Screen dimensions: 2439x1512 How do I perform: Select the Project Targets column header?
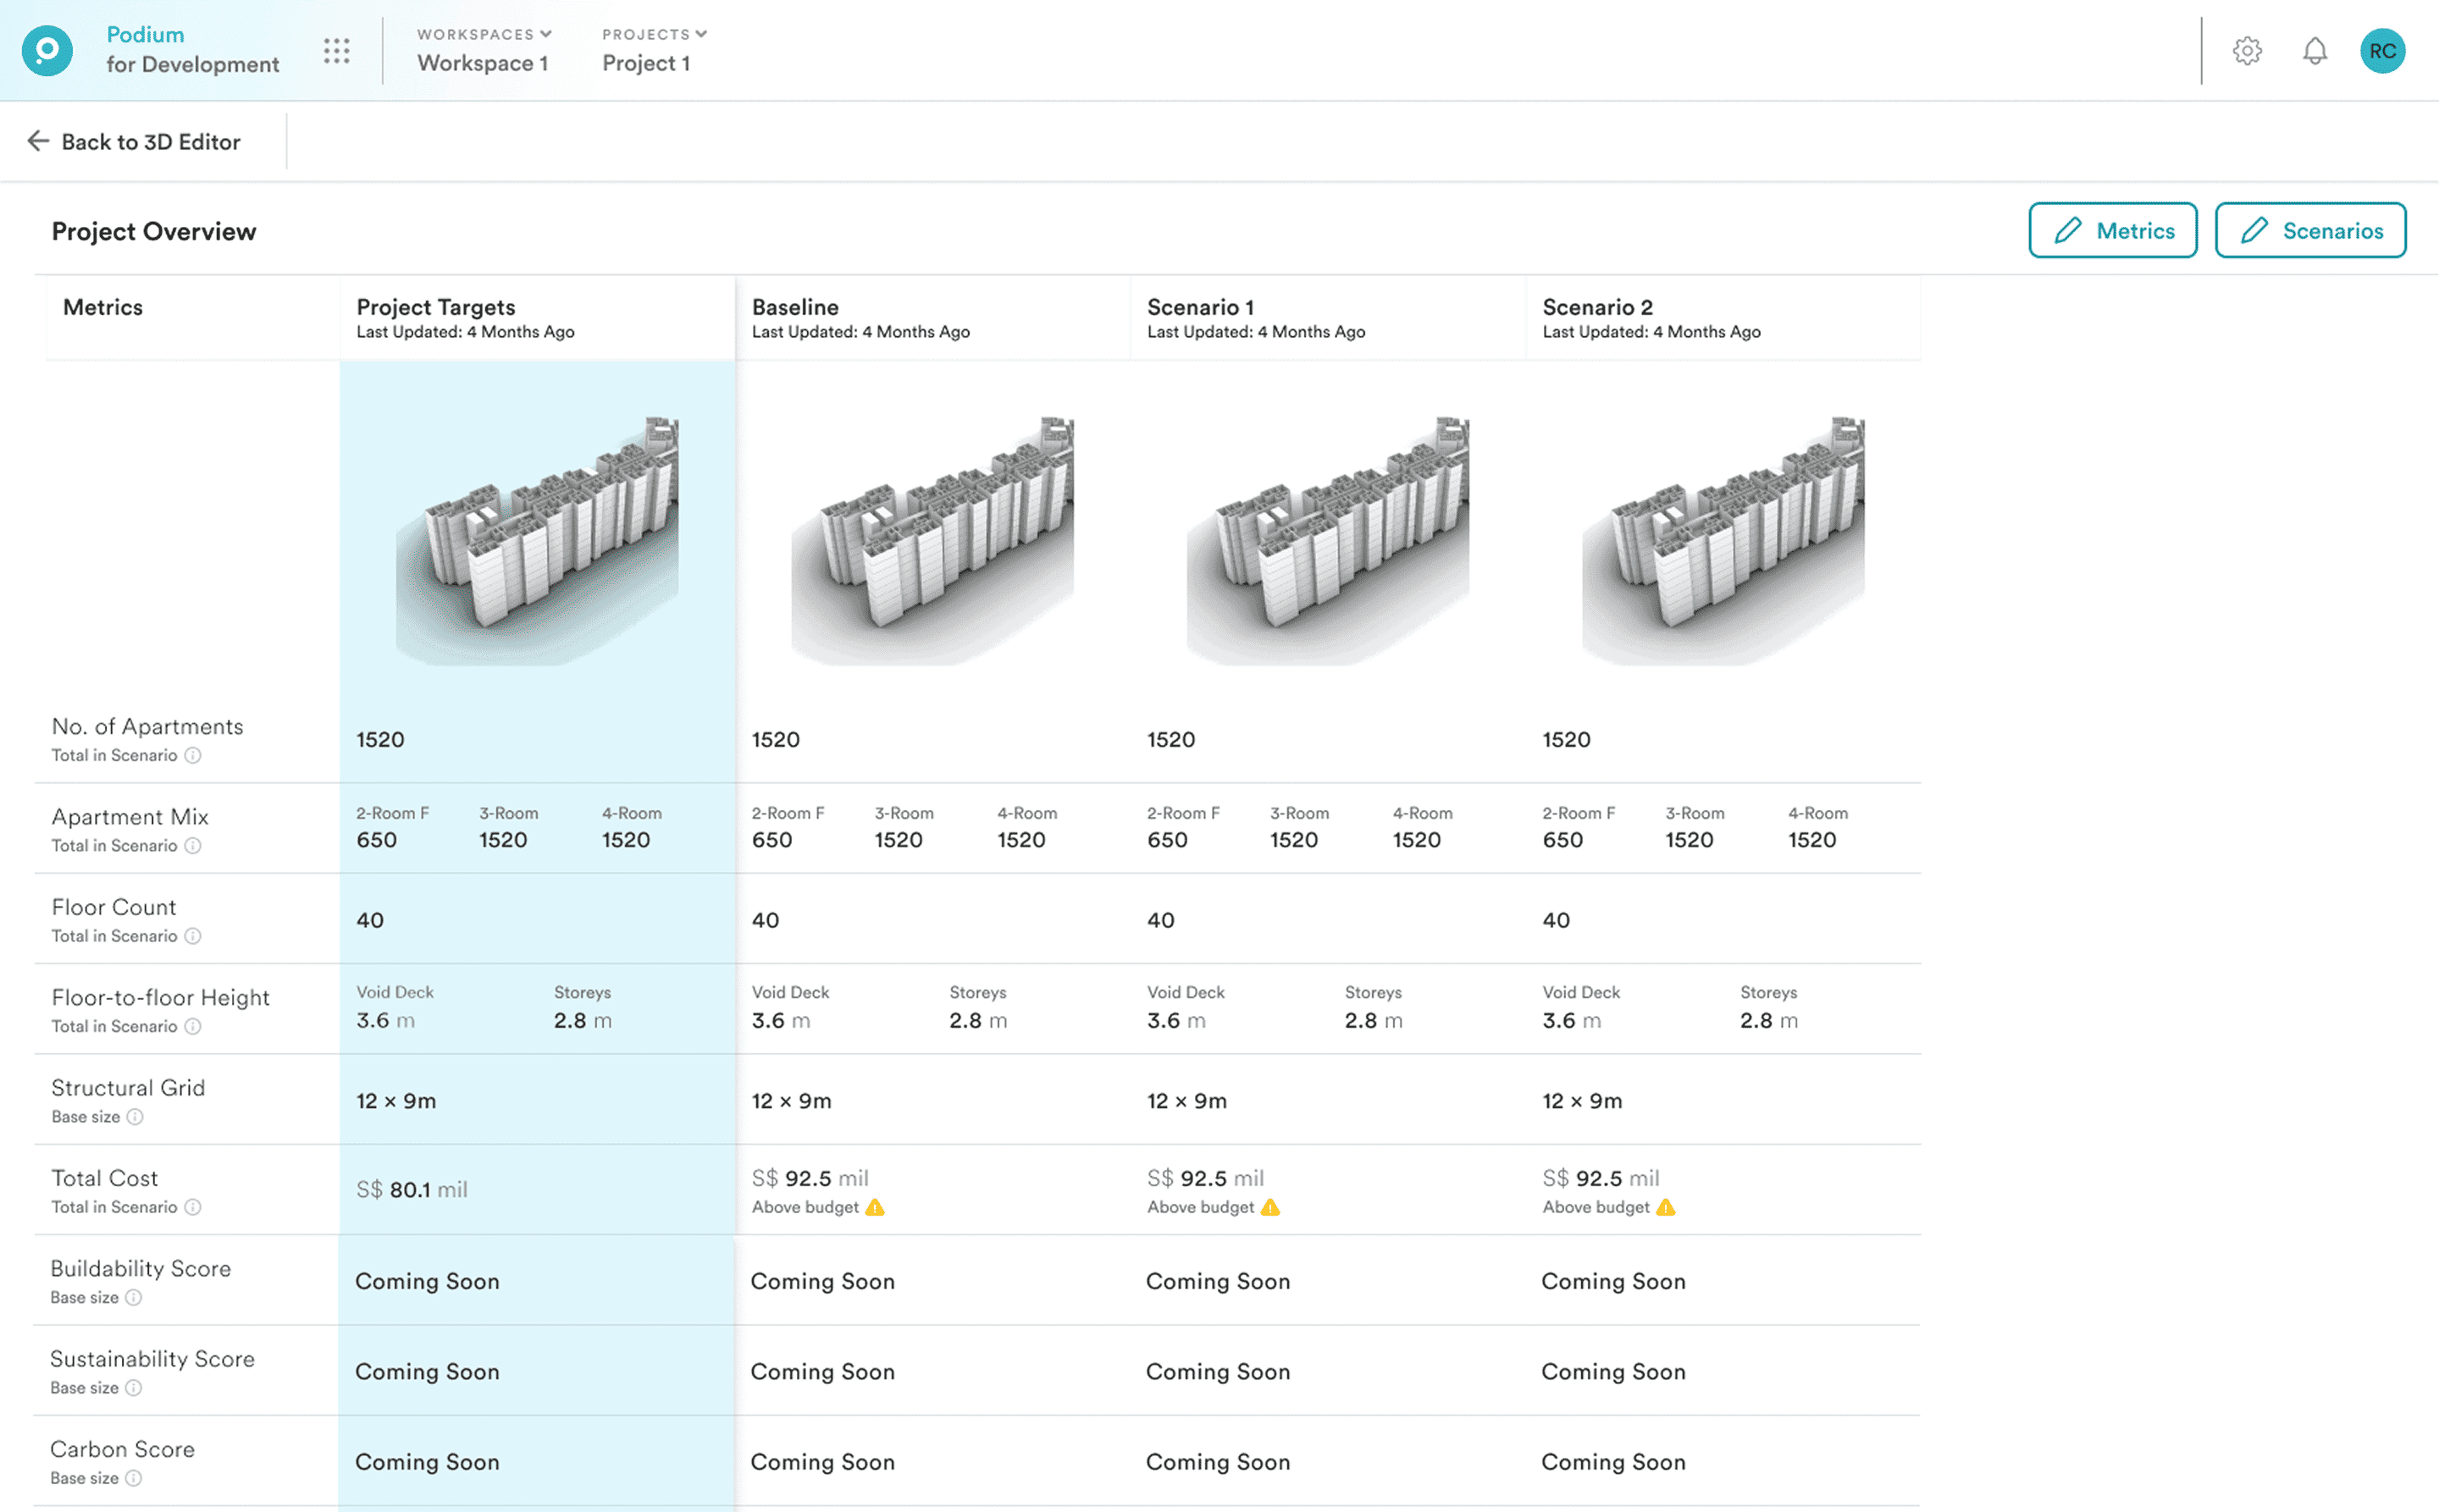tap(435, 307)
